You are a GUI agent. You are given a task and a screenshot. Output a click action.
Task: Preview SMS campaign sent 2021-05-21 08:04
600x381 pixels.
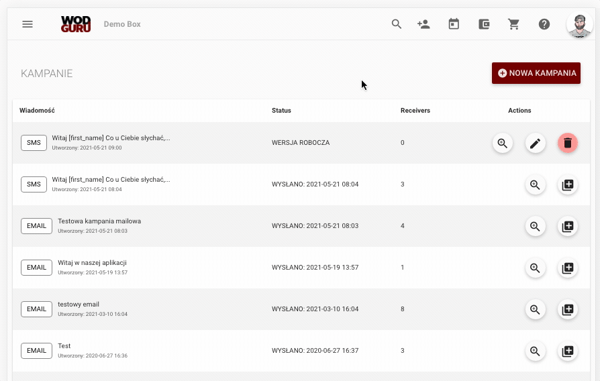tap(535, 184)
